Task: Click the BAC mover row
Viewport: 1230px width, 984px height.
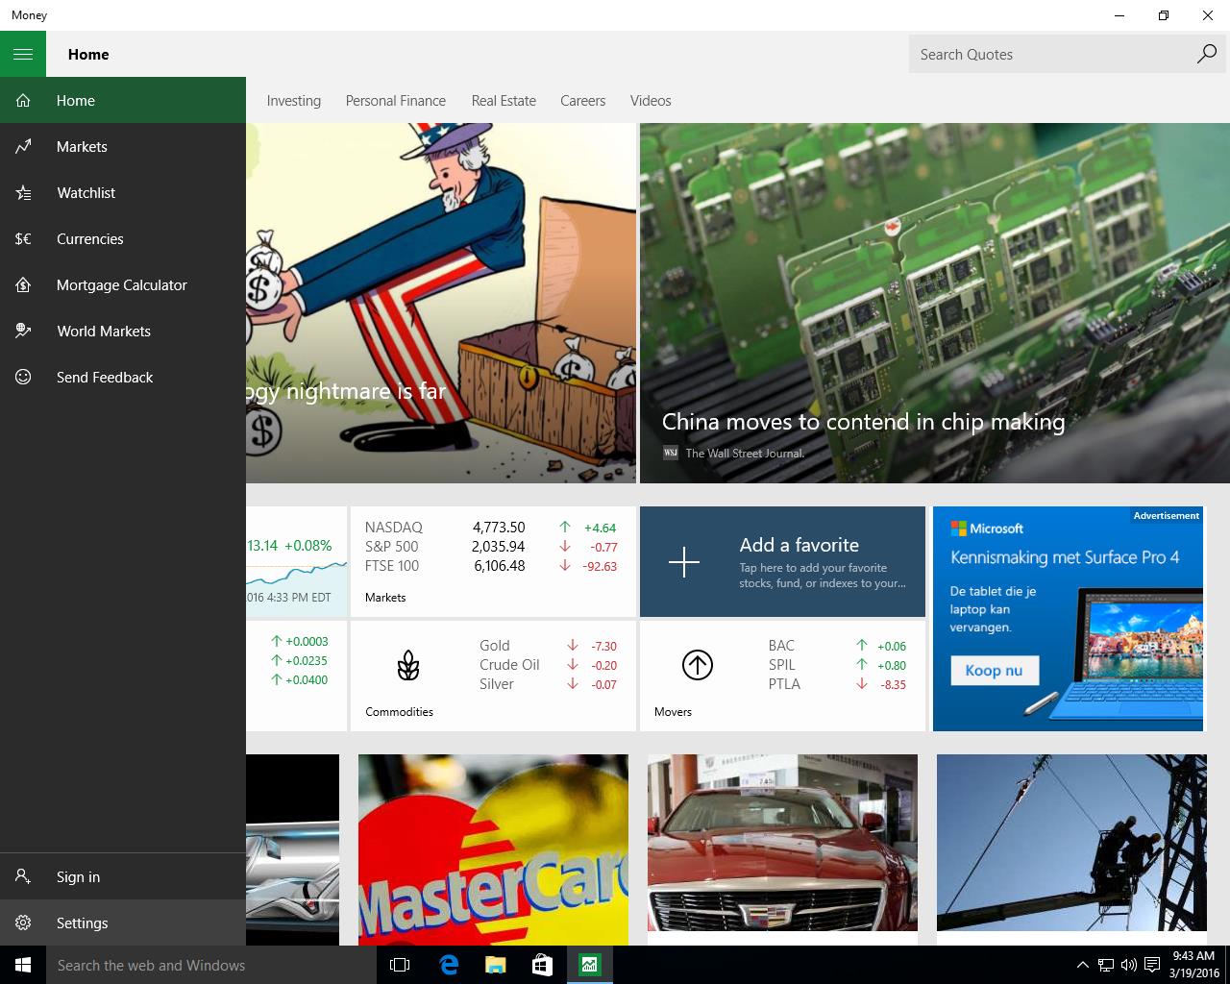Action: [x=837, y=645]
